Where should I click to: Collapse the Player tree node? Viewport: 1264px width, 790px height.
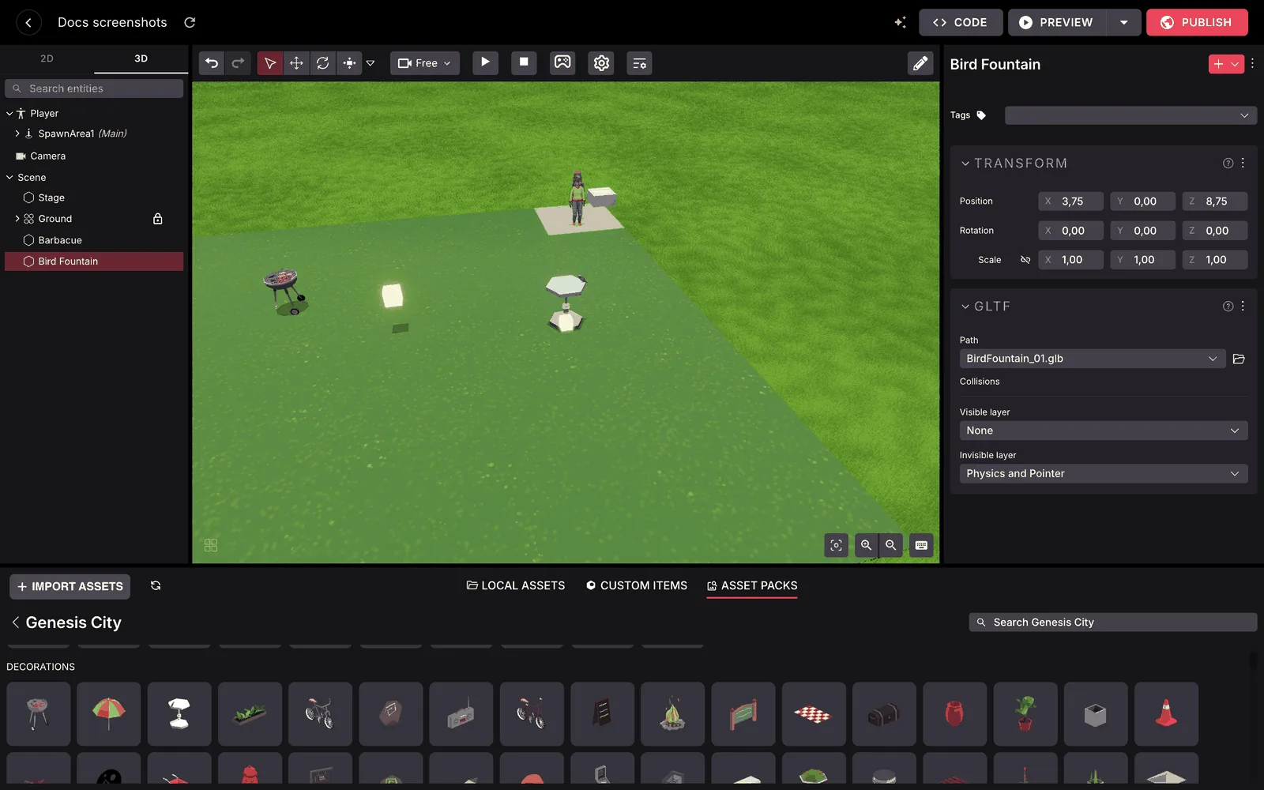[9, 114]
